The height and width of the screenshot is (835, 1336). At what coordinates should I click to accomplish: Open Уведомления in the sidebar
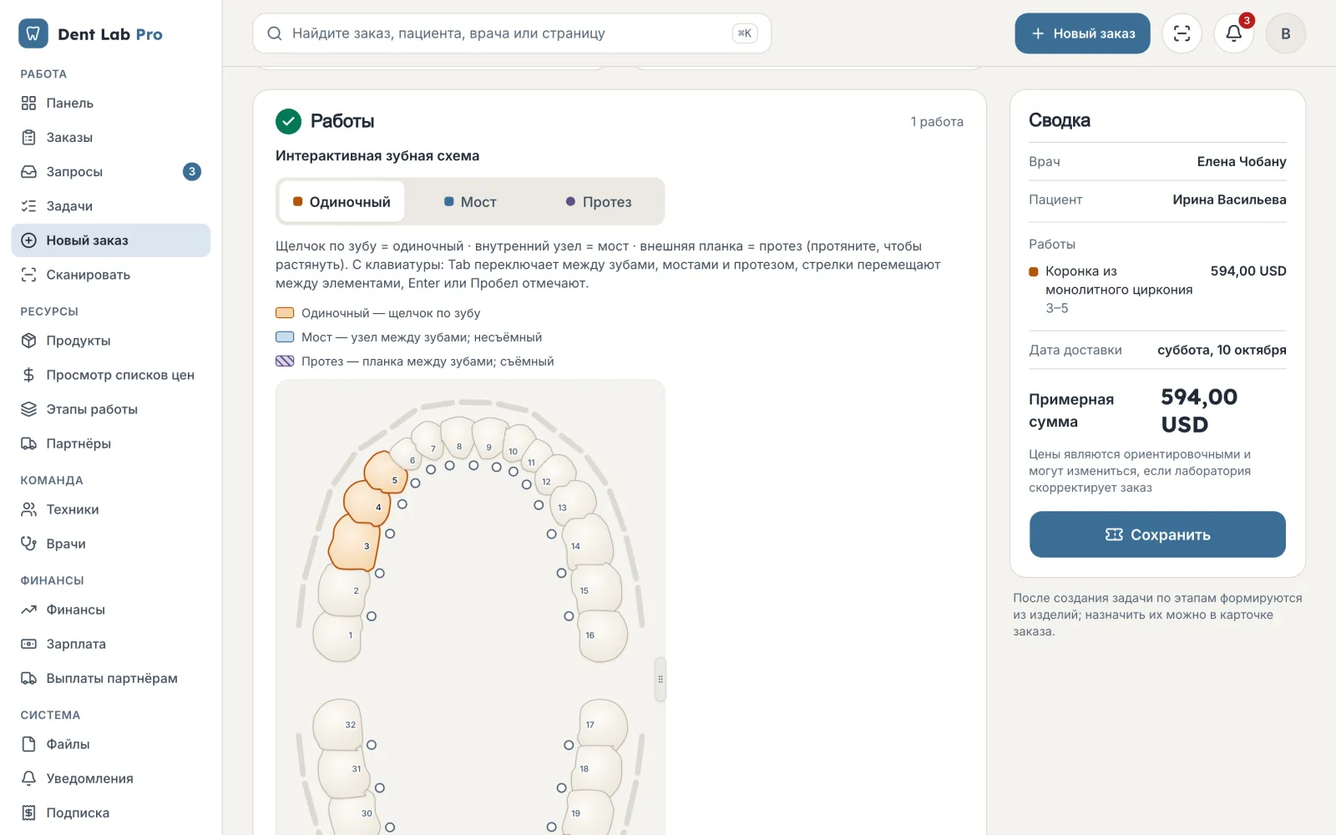point(110,778)
